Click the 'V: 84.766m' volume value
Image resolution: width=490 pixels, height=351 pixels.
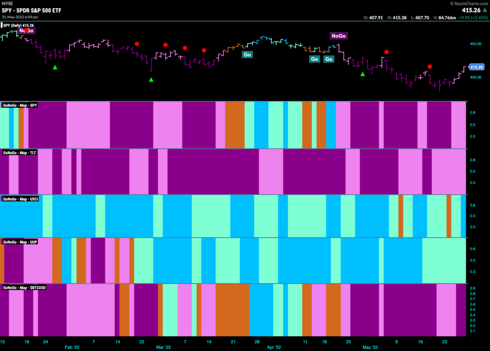pyautogui.click(x=445, y=18)
